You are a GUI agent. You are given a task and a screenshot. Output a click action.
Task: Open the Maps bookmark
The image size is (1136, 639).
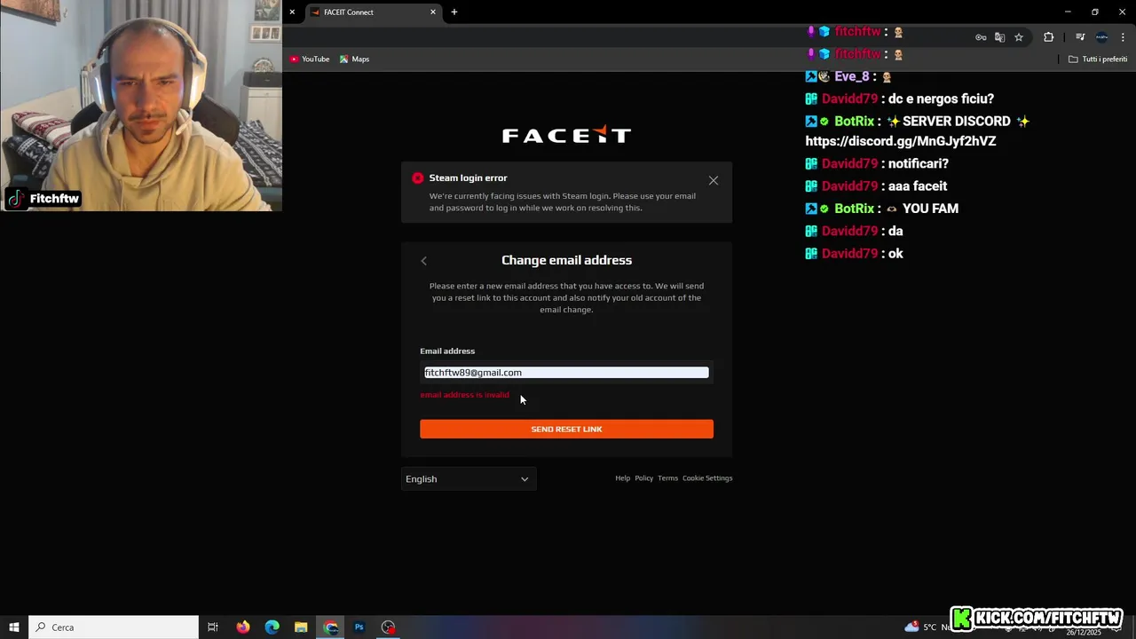355,59
